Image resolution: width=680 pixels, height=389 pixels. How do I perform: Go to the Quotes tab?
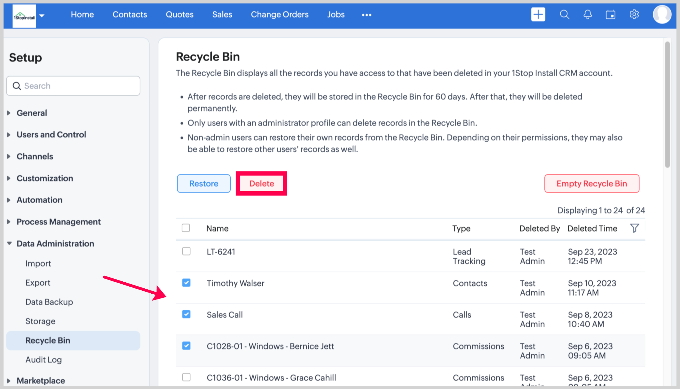pos(180,15)
